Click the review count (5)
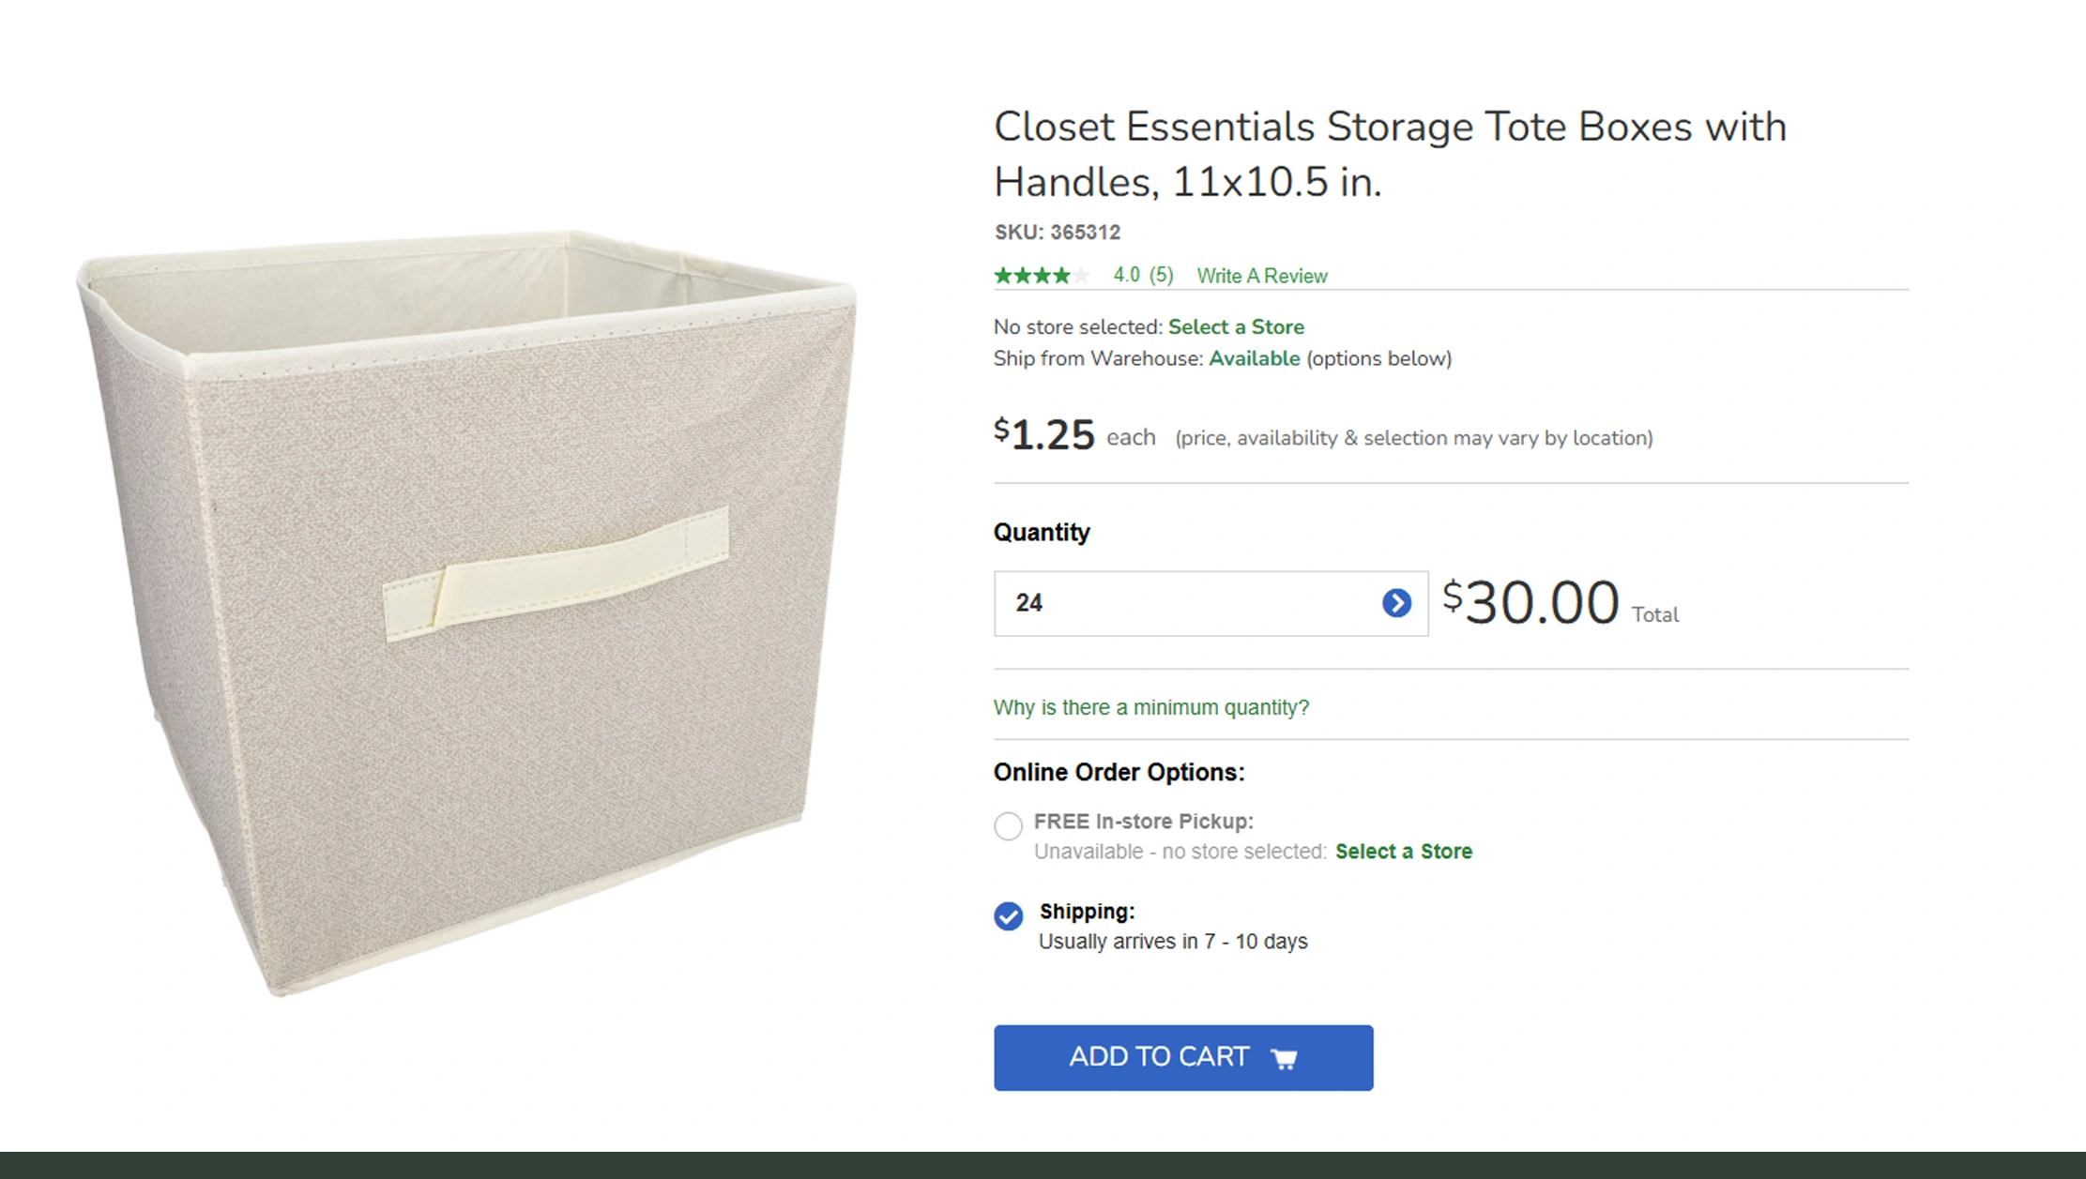The height and width of the screenshot is (1179, 2086). pyautogui.click(x=1161, y=276)
